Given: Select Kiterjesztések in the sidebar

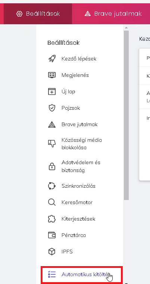Looking at the screenshot, I should point(78,219).
